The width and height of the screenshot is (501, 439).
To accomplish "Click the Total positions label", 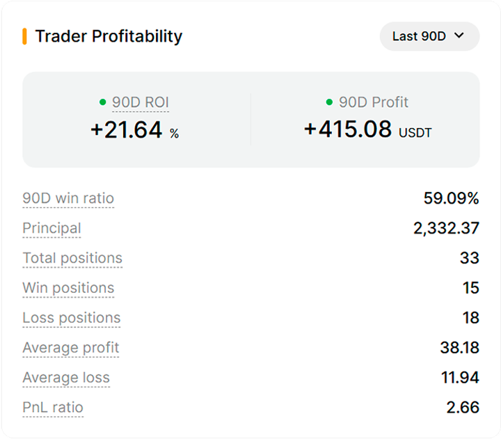I will 72,258.
